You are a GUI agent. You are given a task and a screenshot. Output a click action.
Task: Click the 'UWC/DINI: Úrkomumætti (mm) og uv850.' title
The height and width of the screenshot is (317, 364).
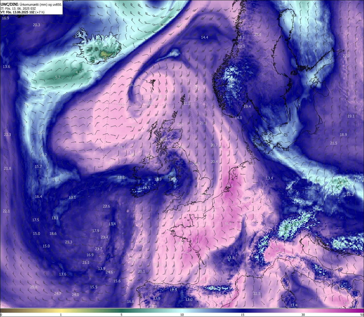tap(31, 4)
